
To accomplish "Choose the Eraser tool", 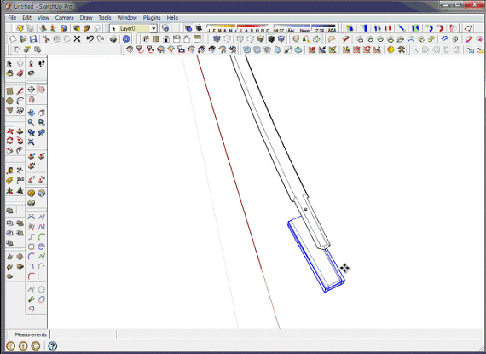I will point(20,73).
